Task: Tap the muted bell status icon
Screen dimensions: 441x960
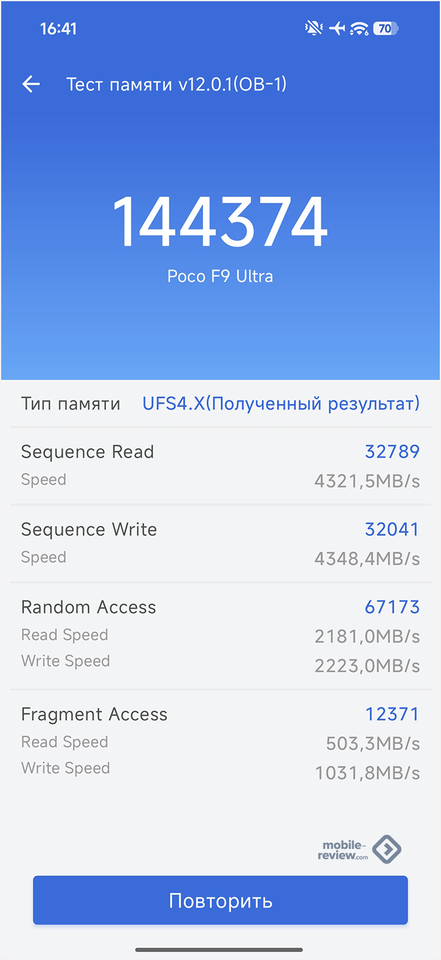Action: (313, 28)
